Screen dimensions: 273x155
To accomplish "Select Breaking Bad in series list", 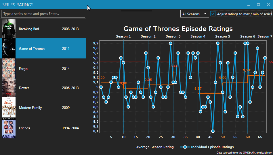I will tap(43, 29).
